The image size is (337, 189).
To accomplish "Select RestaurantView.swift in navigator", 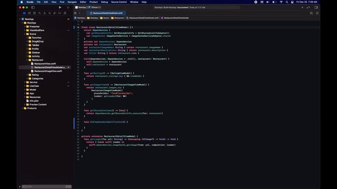I will pos(45,64).
